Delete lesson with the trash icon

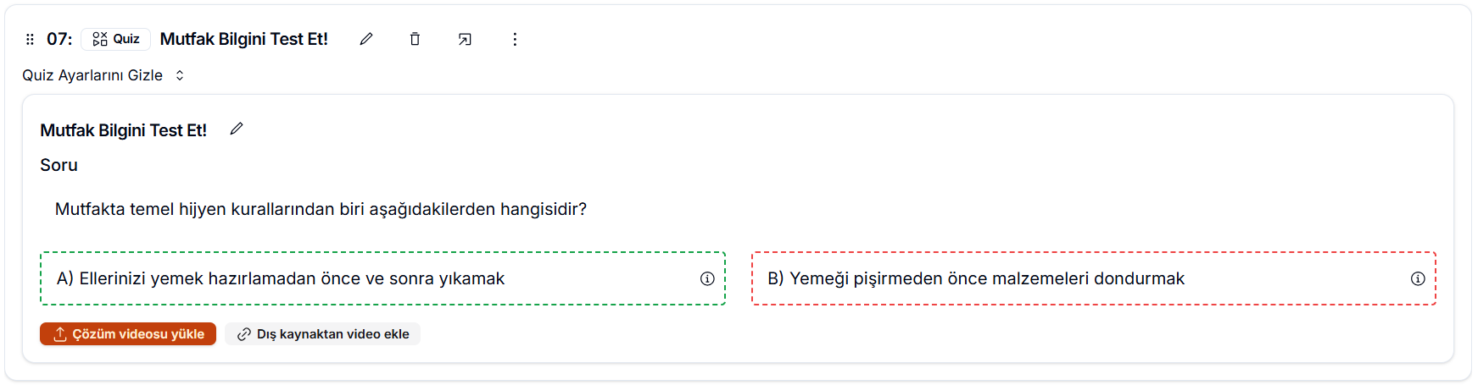(x=415, y=39)
